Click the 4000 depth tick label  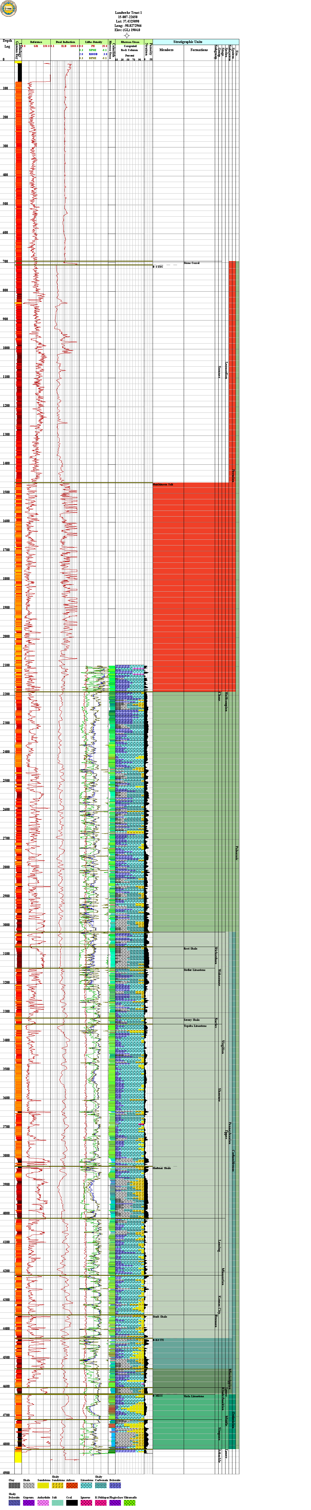pos(6,1213)
